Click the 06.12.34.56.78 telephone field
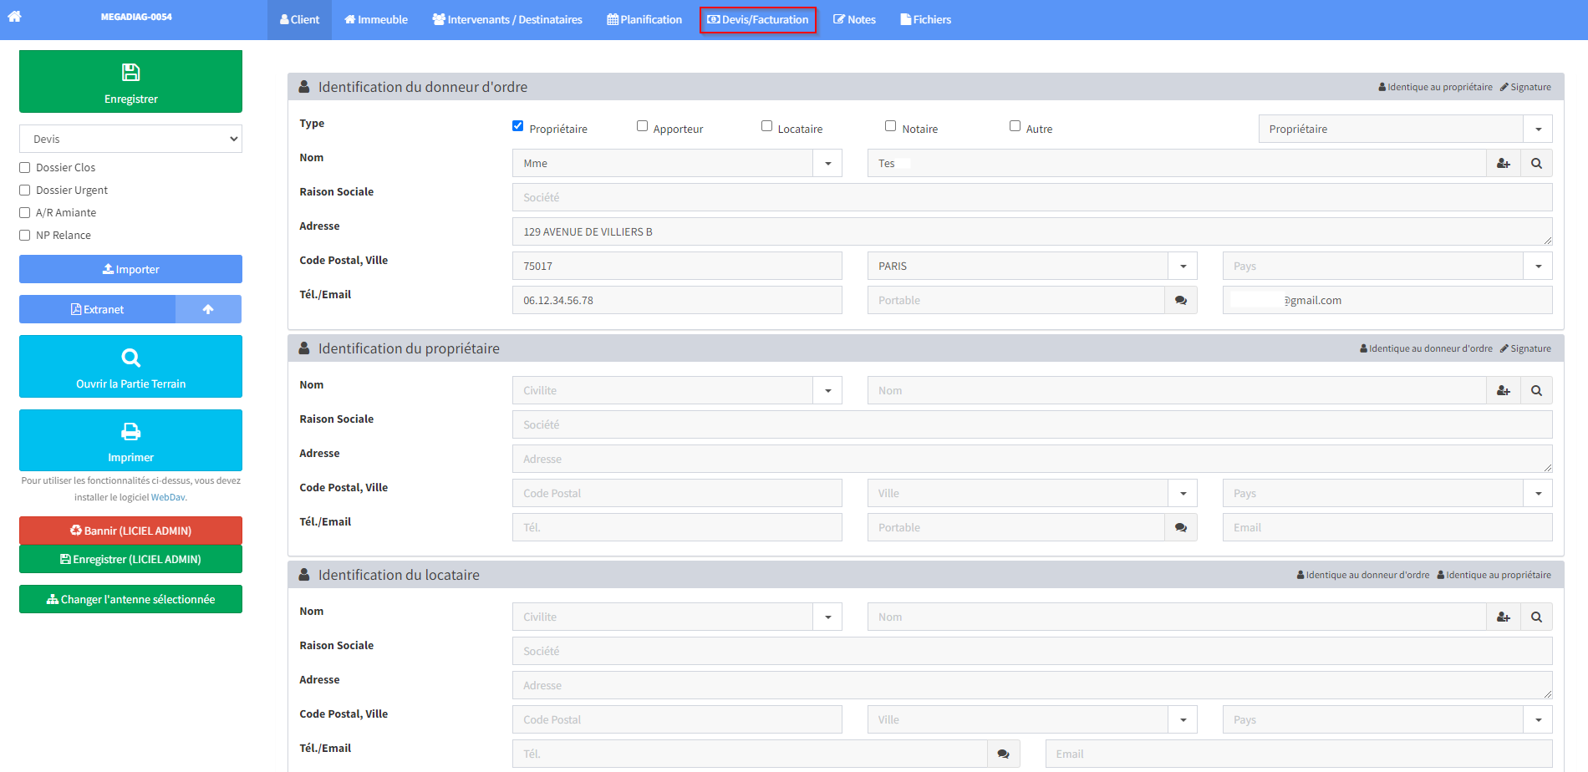Viewport: 1588px width, 772px height. [677, 300]
